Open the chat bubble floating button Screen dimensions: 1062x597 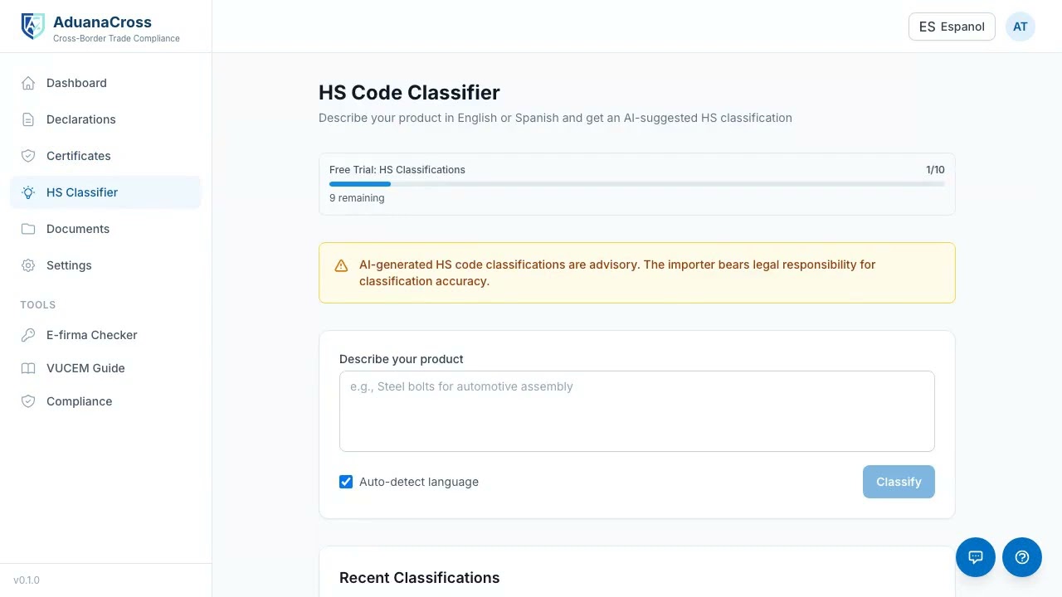(x=976, y=557)
